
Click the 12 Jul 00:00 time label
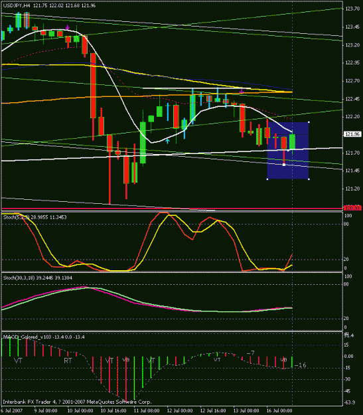point(180,410)
